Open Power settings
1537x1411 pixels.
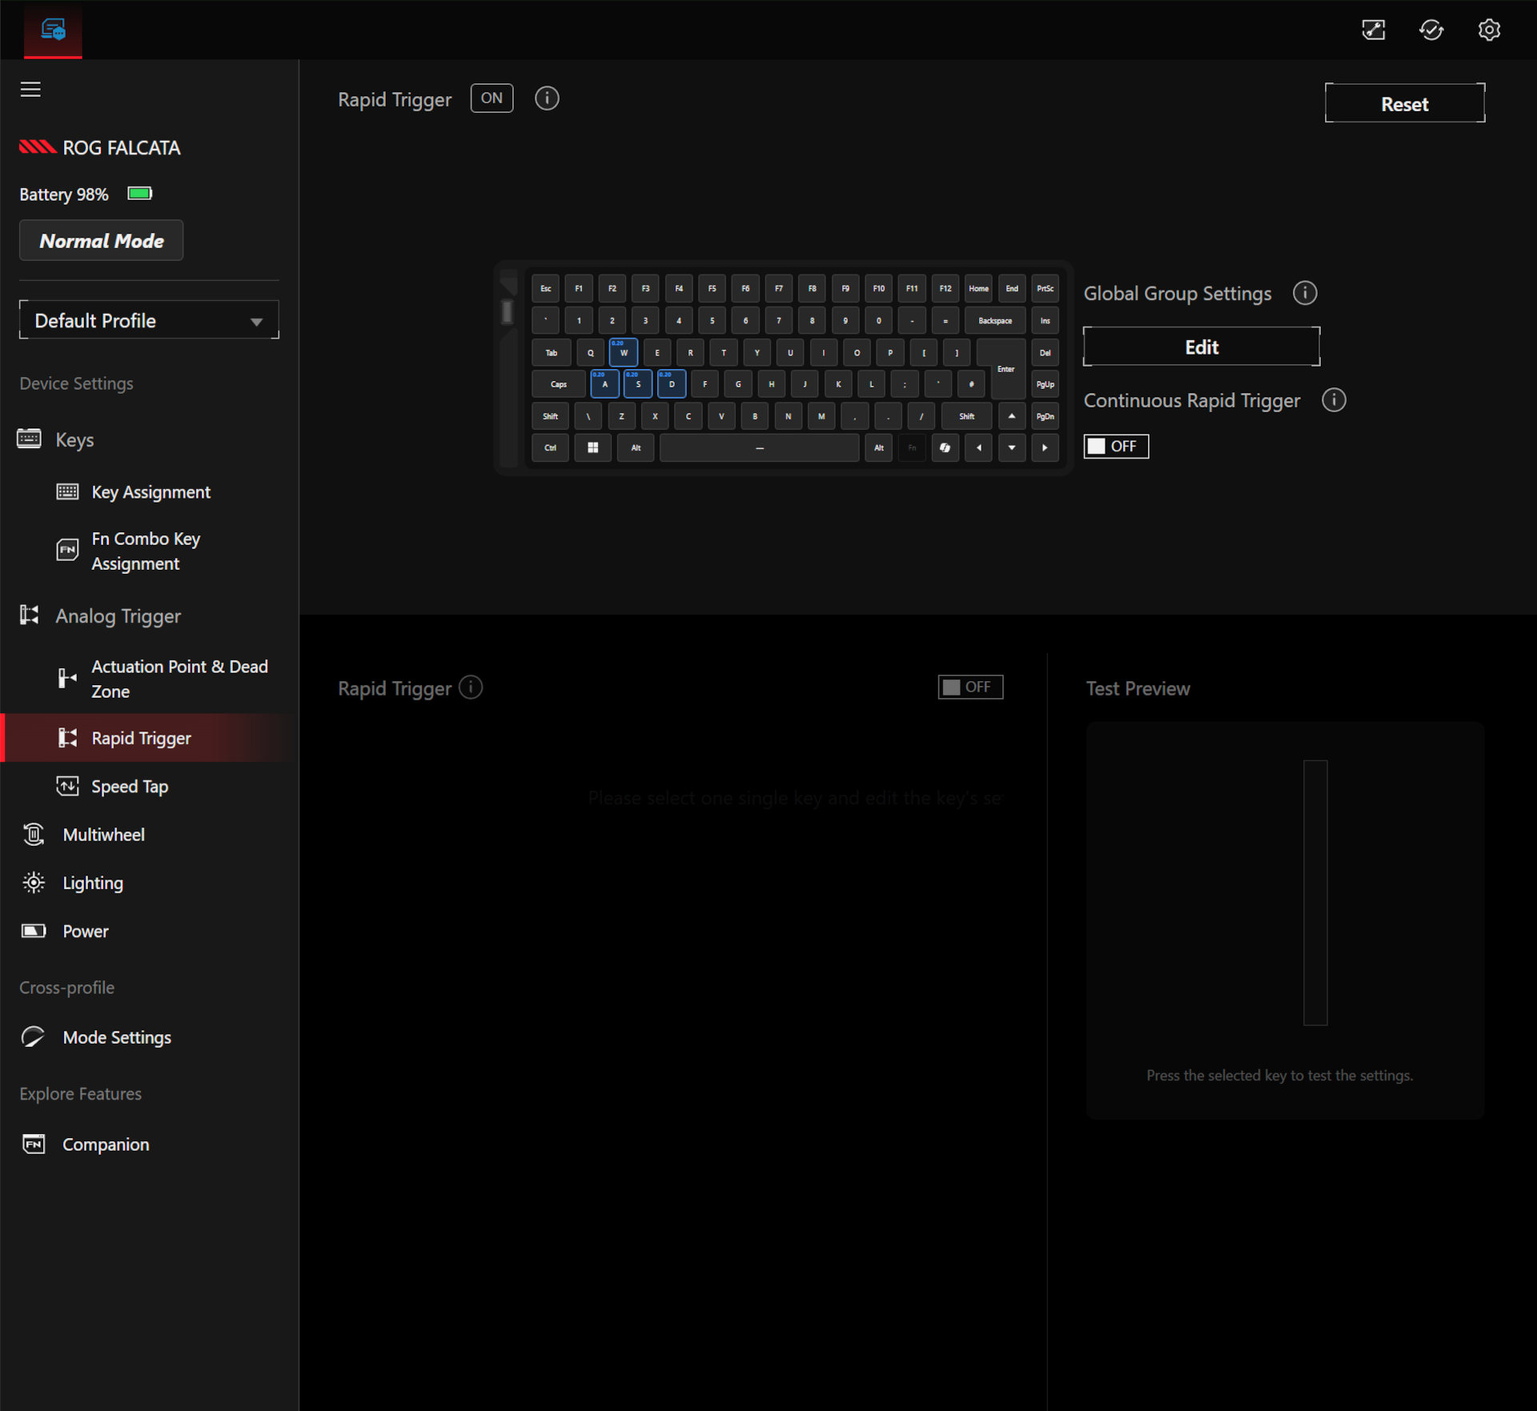point(84,931)
